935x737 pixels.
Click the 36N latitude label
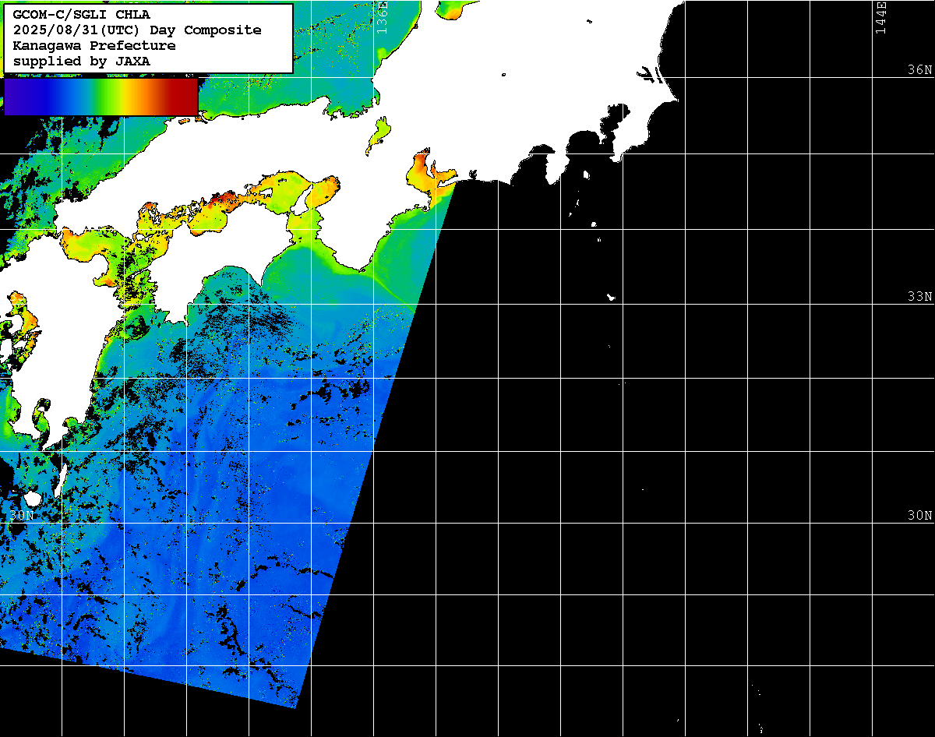[919, 70]
